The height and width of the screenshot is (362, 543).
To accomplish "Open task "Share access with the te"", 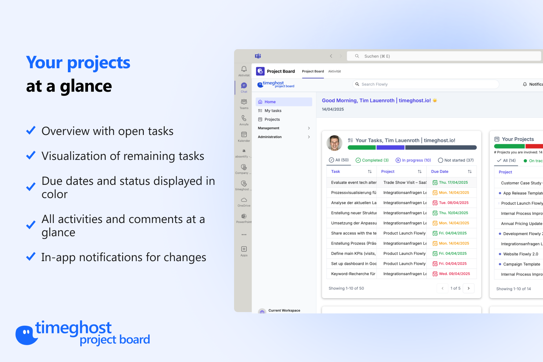I will [x=354, y=233].
